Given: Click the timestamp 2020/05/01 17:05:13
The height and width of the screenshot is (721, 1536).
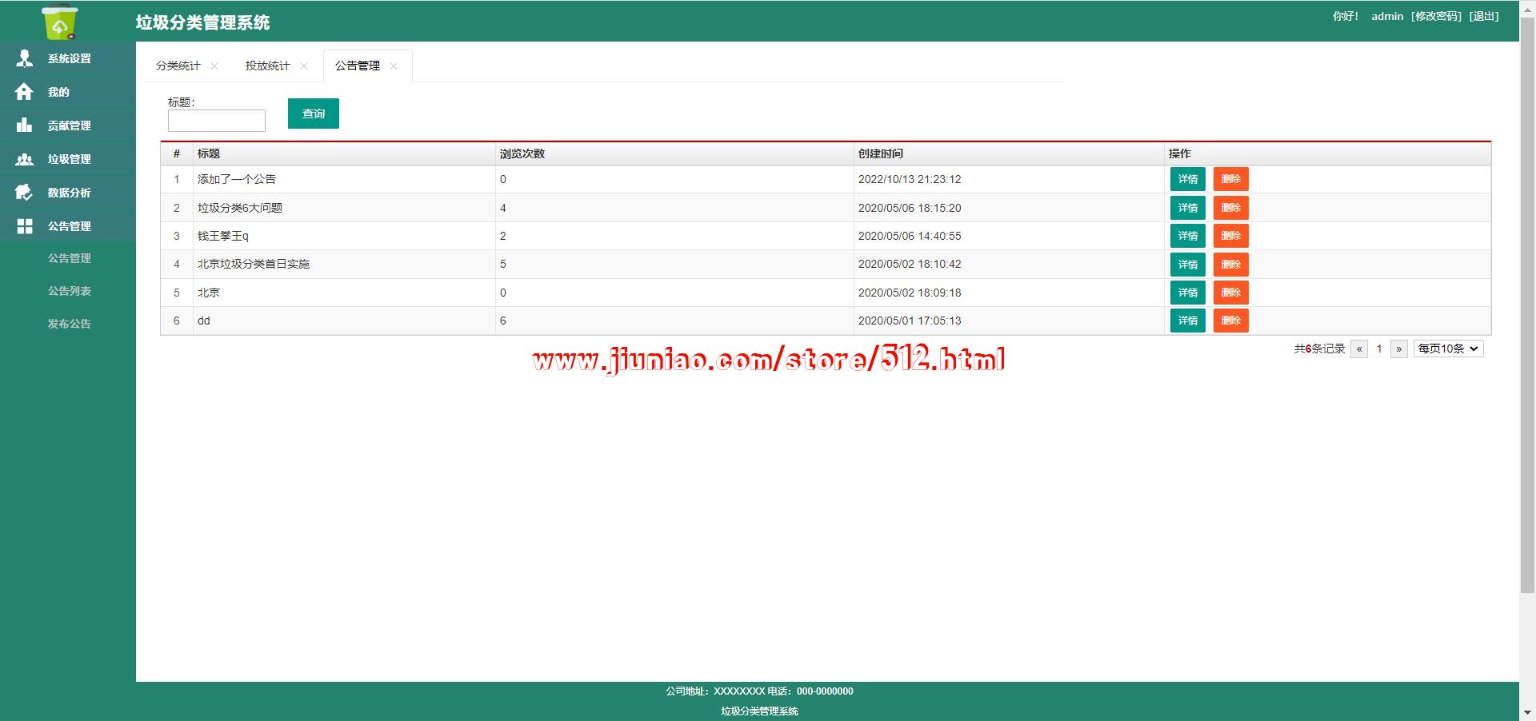Looking at the screenshot, I should (x=910, y=321).
